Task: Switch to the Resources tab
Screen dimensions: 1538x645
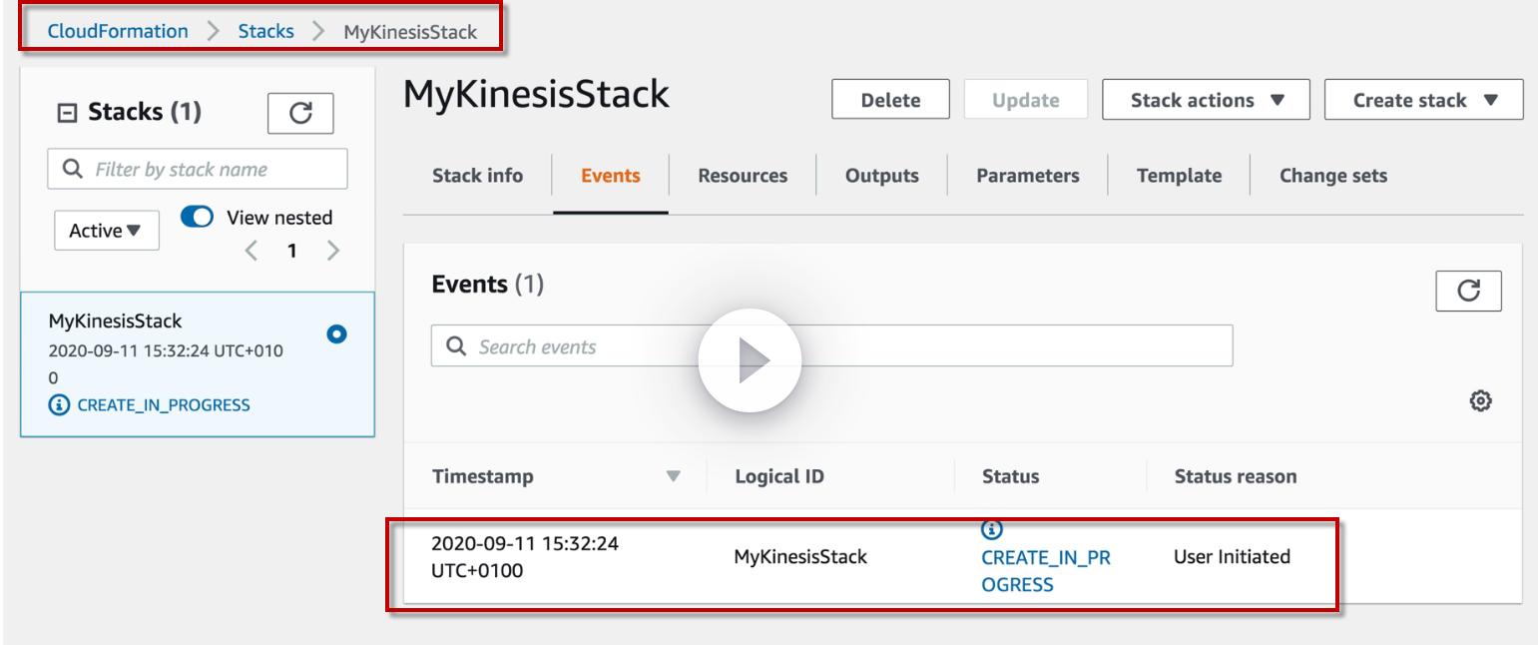Action: point(743,176)
